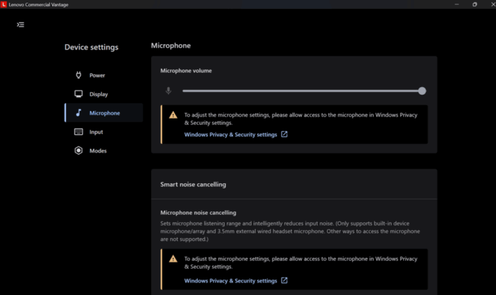Click the Display monitor icon in sidebar
Screen dimensions: 496x295
(x=79, y=94)
